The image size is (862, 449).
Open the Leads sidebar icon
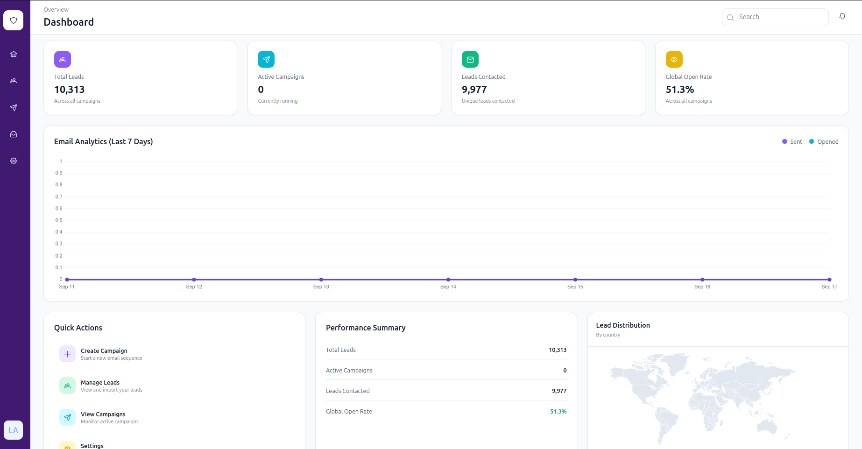pyautogui.click(x=14, y=81)
